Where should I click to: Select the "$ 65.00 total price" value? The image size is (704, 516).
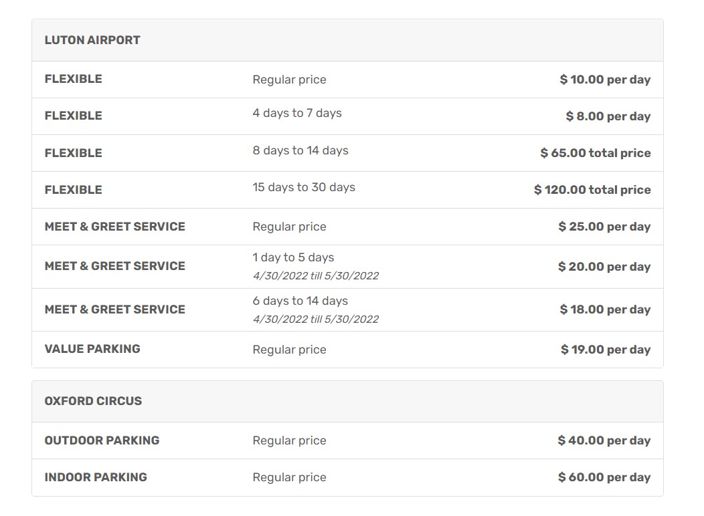596,153
